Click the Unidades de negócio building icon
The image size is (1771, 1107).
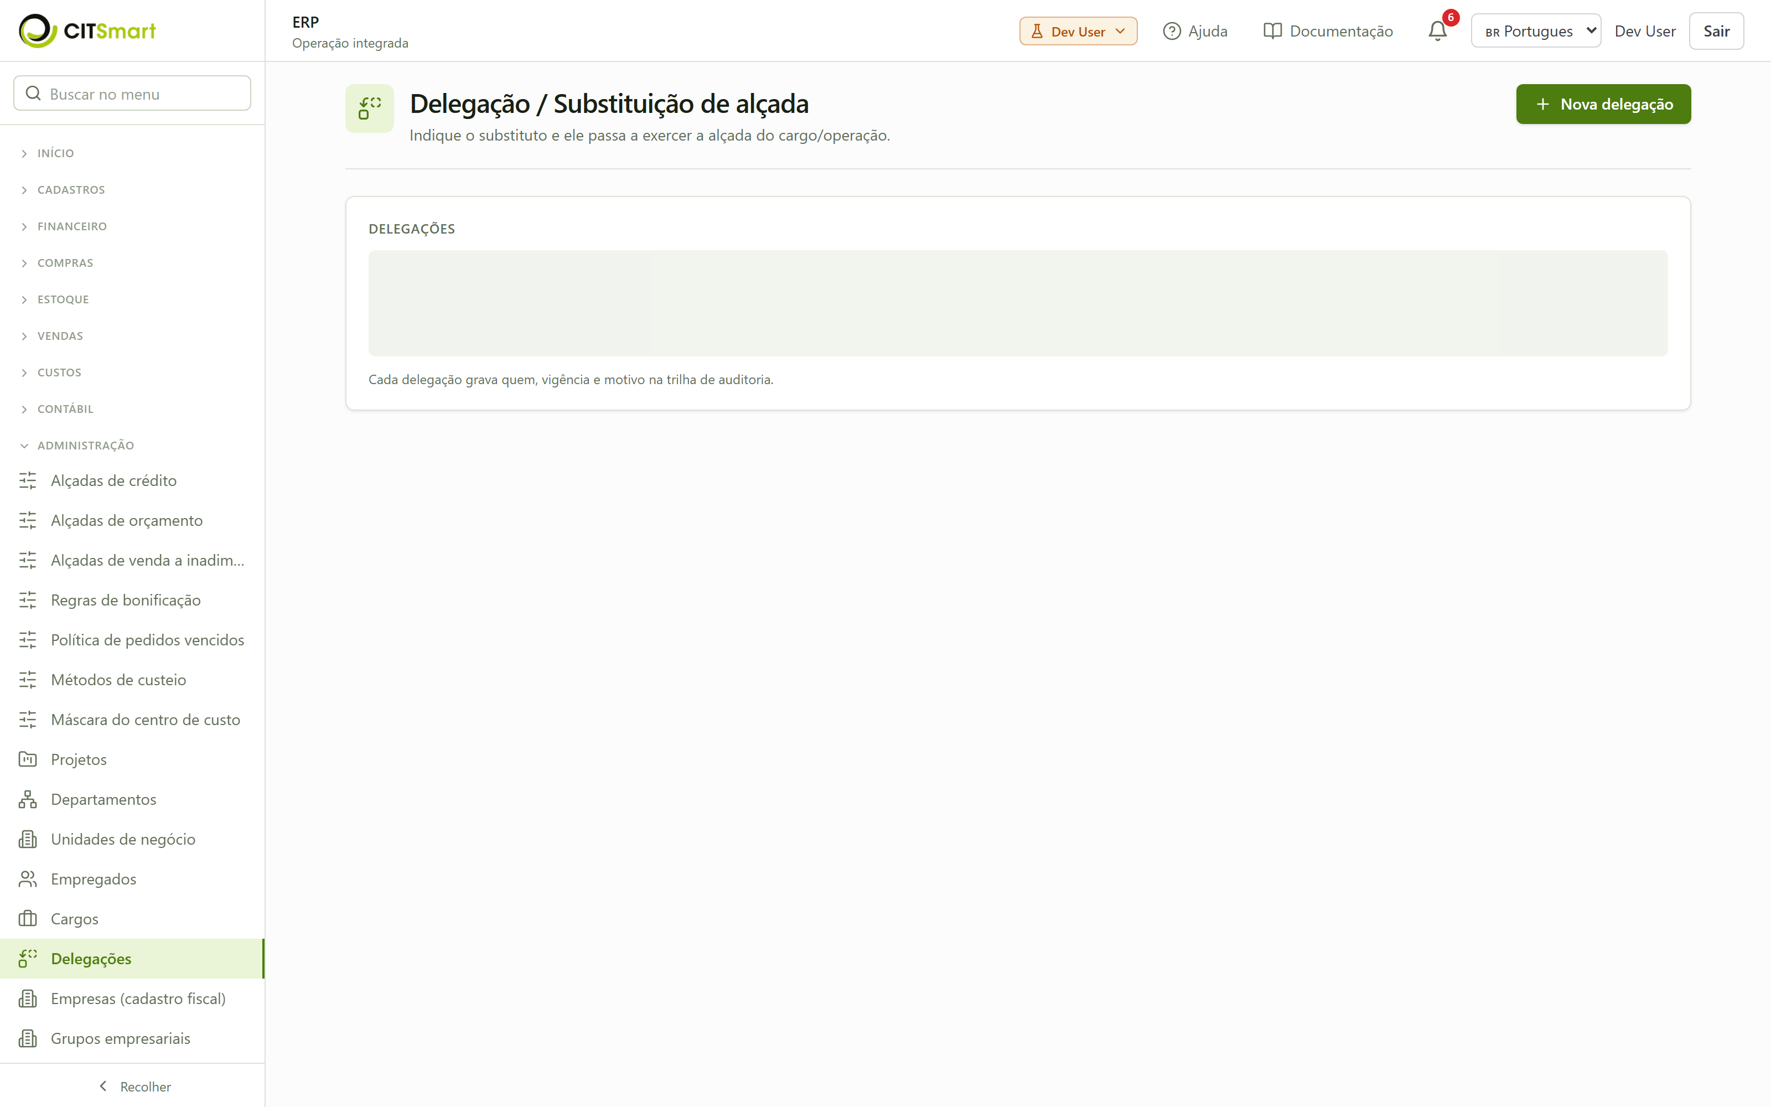[28, 839]
